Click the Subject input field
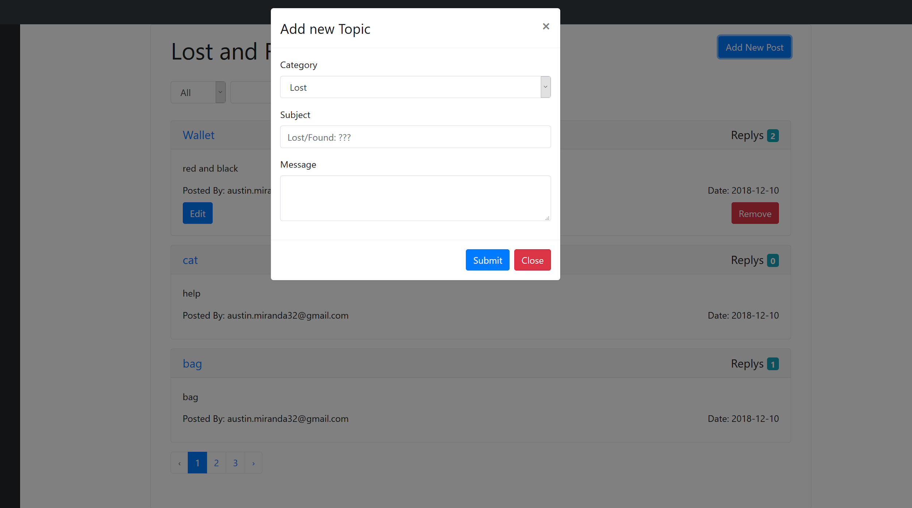This screenshot has height=508, width=912. [415, 137]
